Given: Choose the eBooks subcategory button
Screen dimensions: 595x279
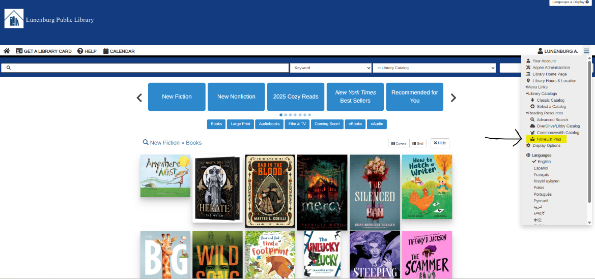Looking at the screenshot, I should click(355, 124).
